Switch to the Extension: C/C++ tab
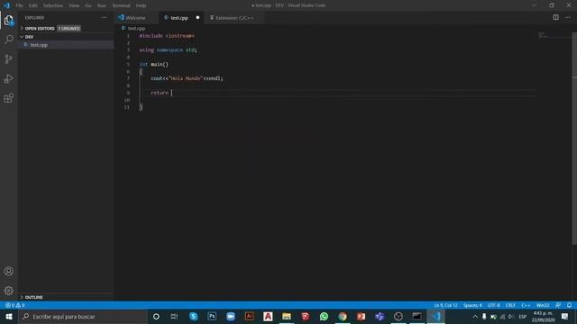Screen dimensions: 577x324 point(234,18)
